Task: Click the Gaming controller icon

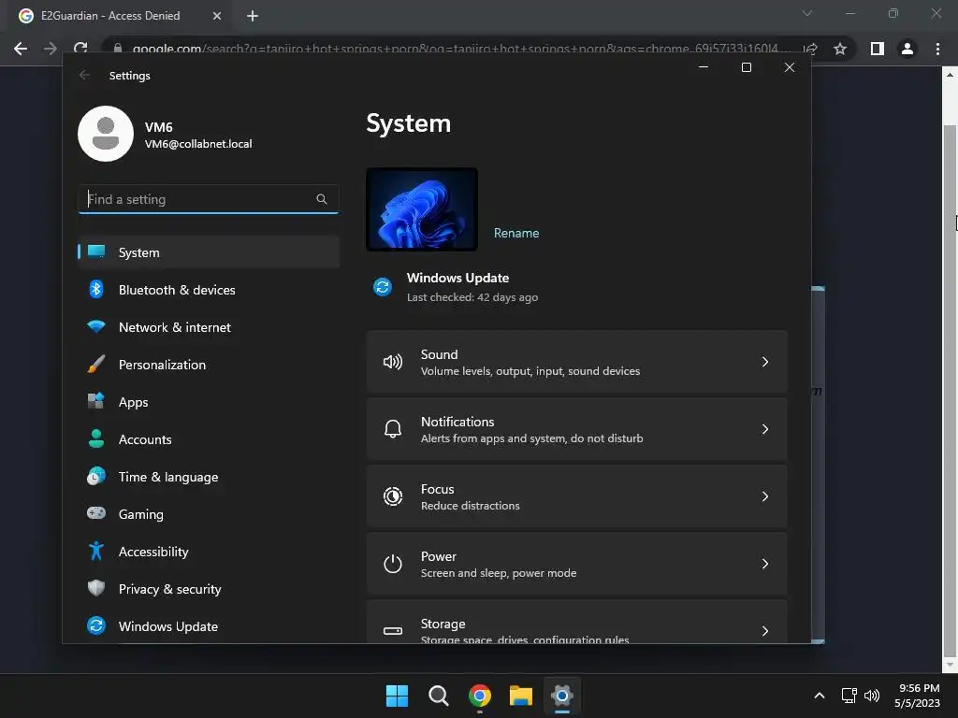Action: click(x=96, y=513)
